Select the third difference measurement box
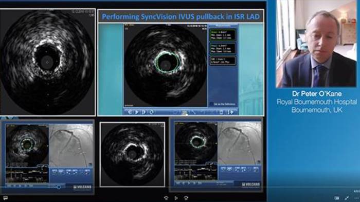 [223, 60]
